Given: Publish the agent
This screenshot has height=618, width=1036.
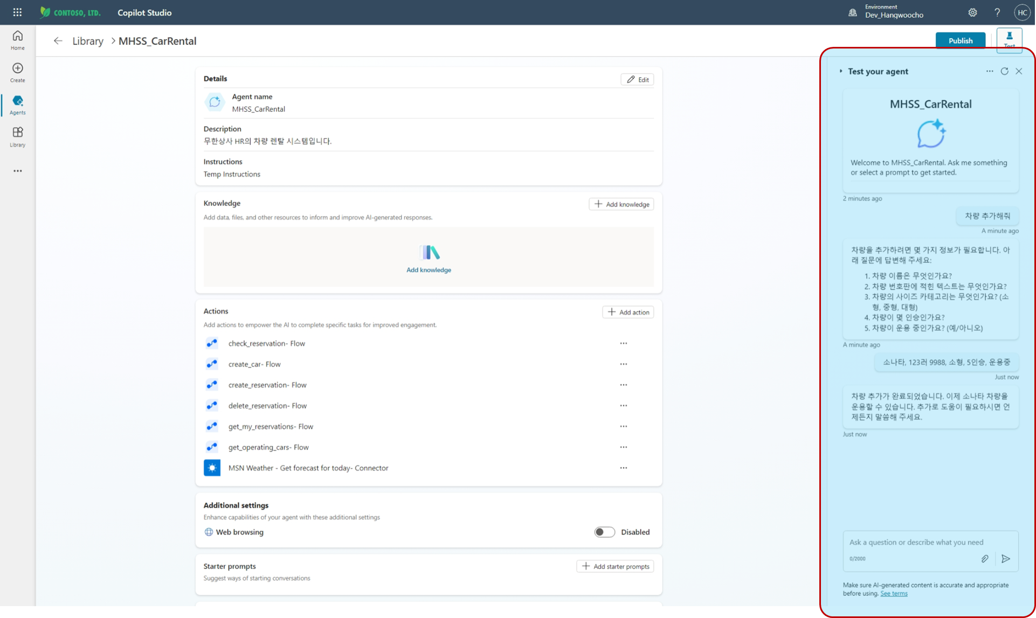Looking at the screenshot, I should (960, 40).
